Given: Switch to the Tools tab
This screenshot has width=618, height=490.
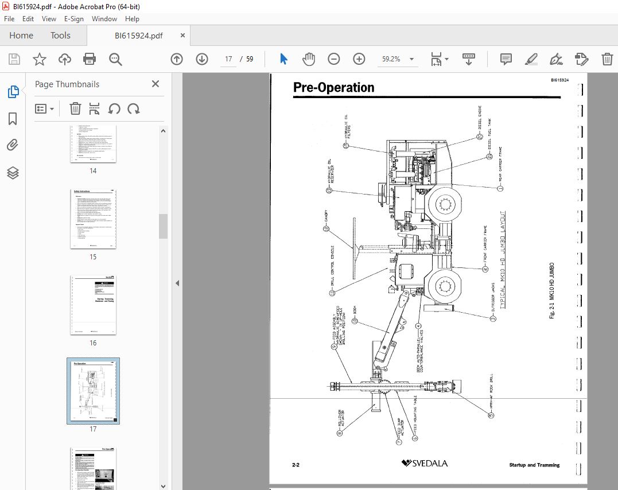Looking at the screenshot, I should 60,36.
